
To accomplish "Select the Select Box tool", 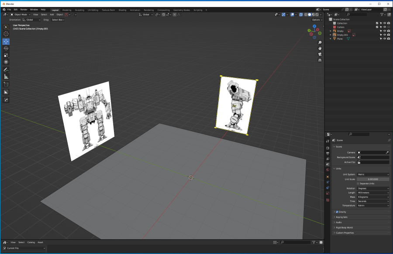I will [6, 27].
